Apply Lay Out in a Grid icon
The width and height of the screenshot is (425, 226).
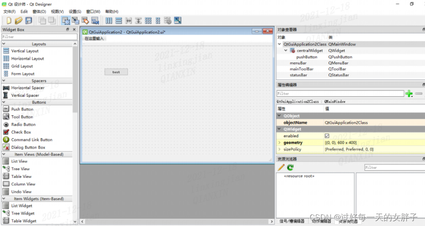(x=148, y=21)
